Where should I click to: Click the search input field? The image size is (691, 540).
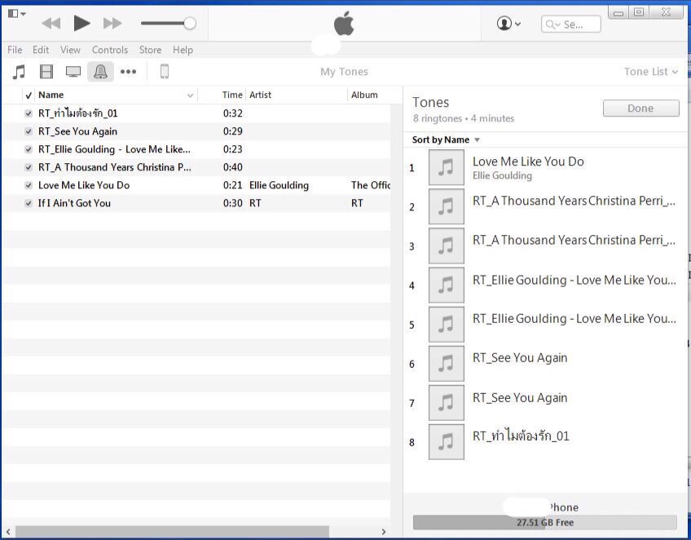[x=570, y=24]
